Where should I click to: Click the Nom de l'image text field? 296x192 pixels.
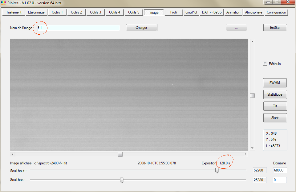click(x=78, y=28)
